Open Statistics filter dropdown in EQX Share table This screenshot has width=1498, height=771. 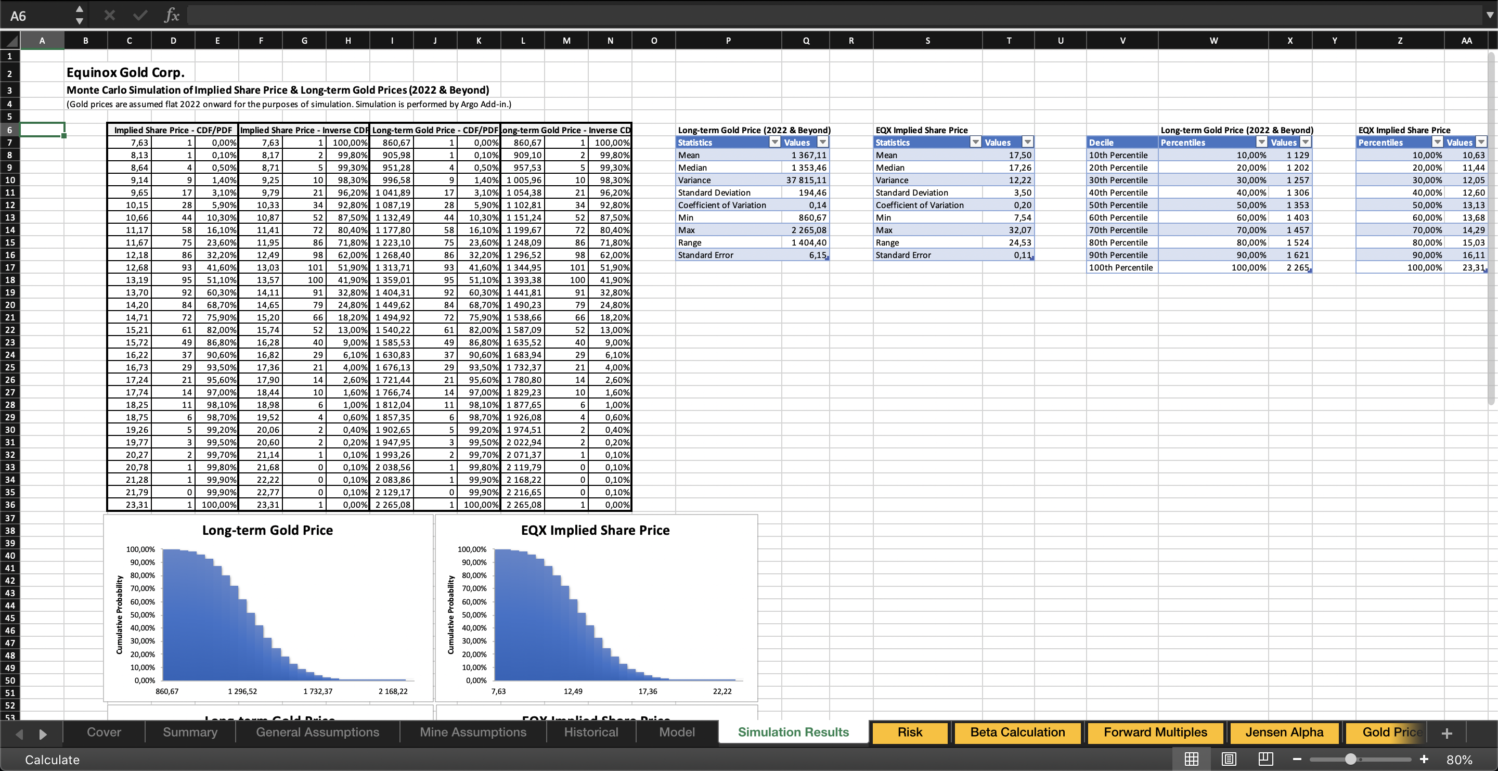[976, 143]
